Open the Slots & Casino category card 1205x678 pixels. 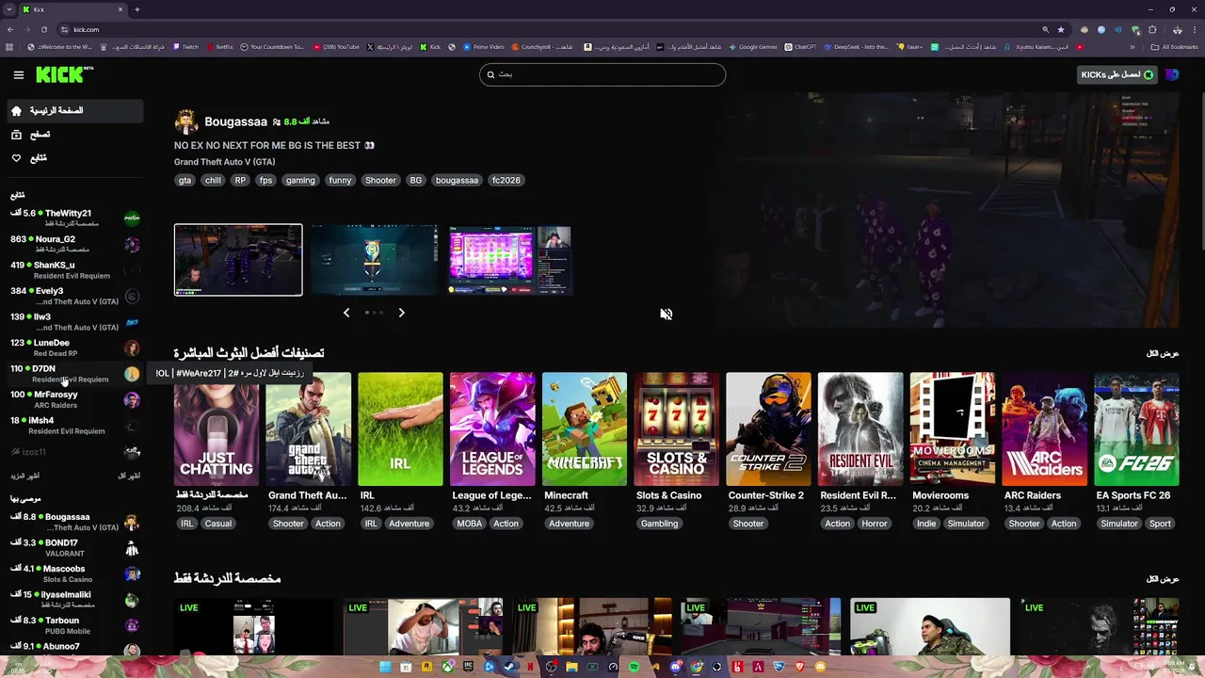(676, 429)
